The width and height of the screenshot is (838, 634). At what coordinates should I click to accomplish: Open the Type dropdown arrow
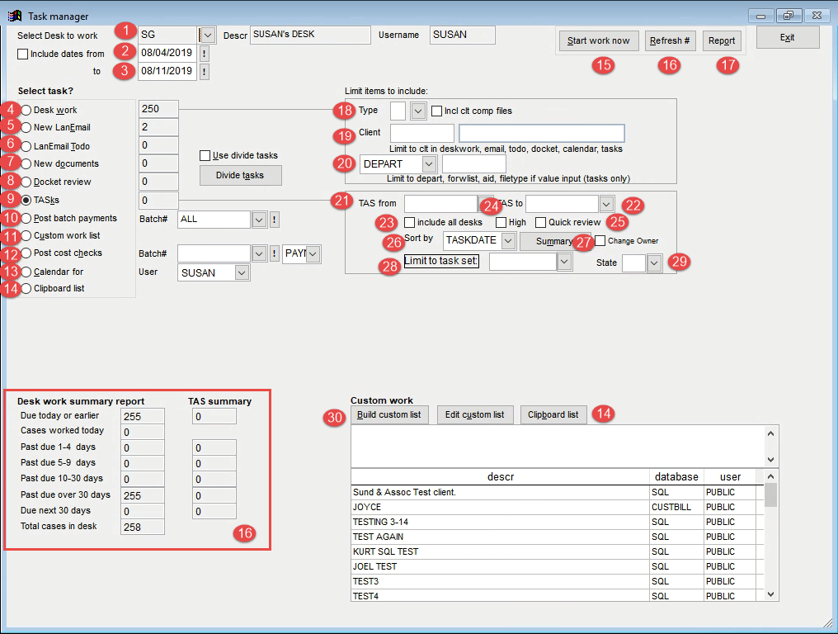coord(418,111)
